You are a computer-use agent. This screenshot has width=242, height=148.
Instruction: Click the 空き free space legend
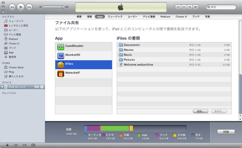pos(197,137)
